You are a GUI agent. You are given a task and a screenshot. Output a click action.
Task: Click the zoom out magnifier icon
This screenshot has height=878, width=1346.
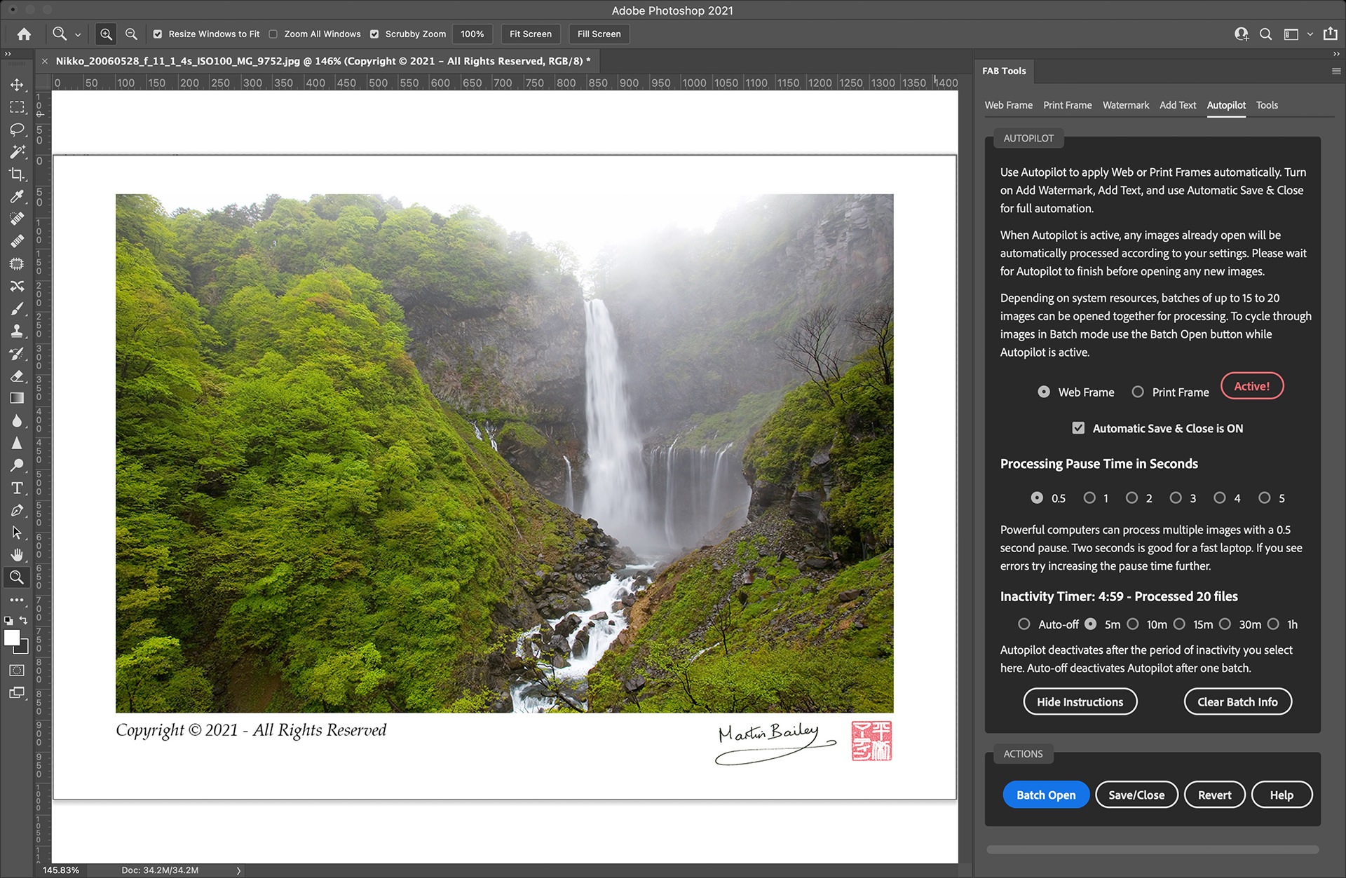pos(131,34)
